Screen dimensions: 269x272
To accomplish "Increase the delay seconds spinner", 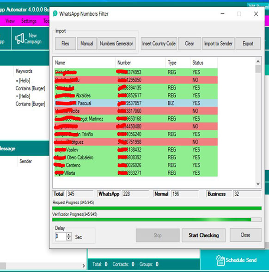I will click(68, 235).
